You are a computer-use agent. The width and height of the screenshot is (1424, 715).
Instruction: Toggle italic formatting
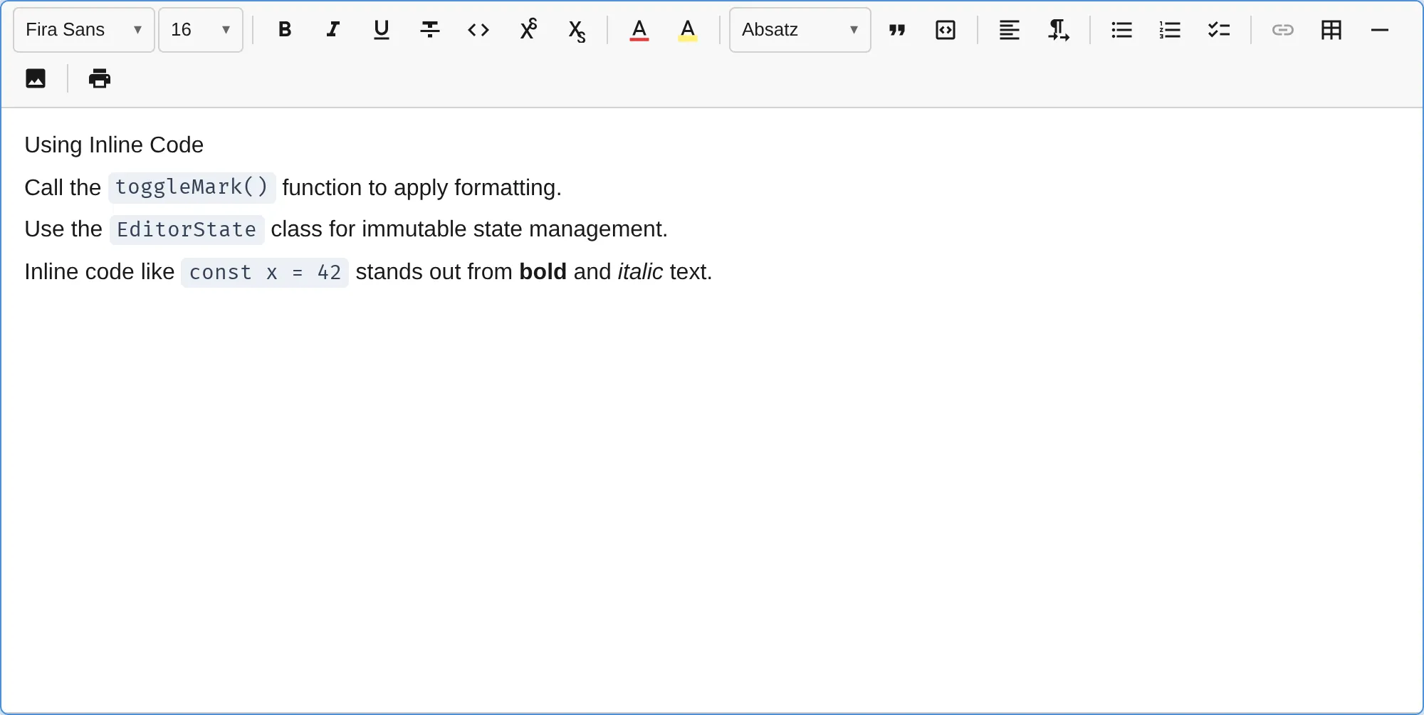333,30
